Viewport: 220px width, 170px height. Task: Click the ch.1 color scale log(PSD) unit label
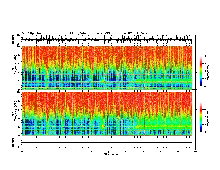(x=208, y=72)
